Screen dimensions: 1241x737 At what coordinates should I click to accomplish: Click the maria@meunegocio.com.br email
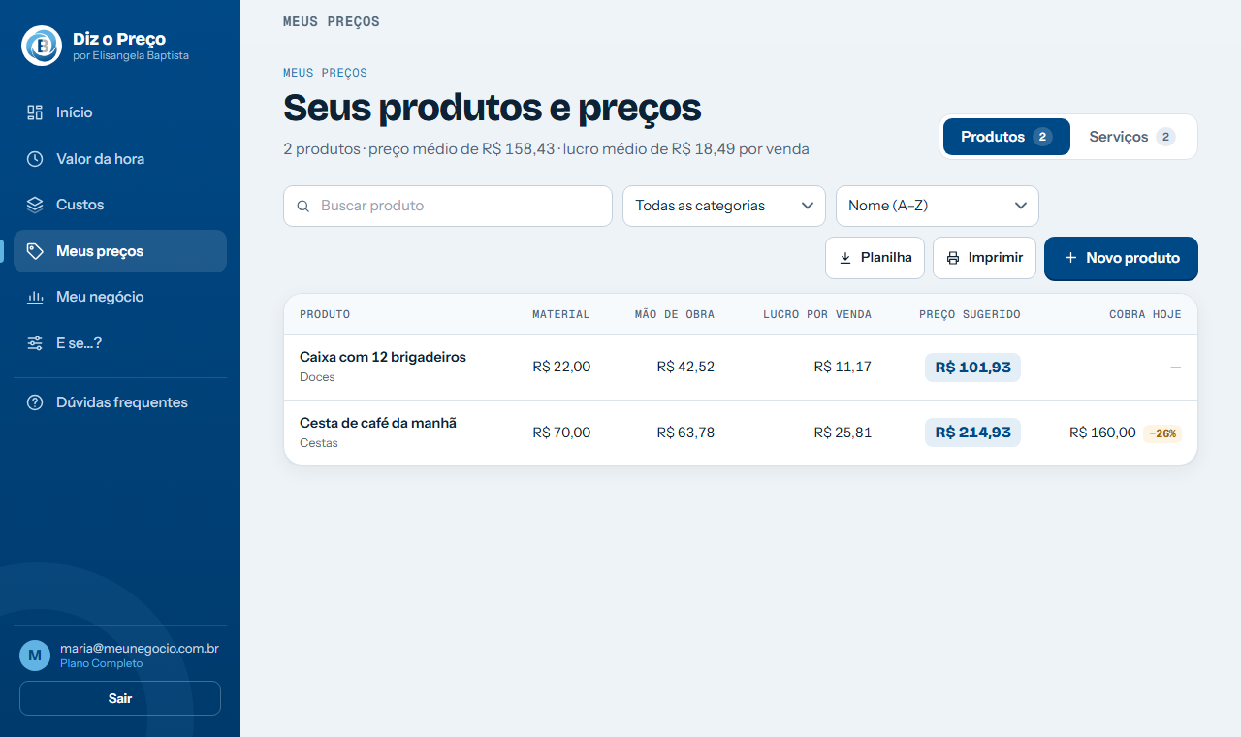pyautogui.click(x=140, y=648)
